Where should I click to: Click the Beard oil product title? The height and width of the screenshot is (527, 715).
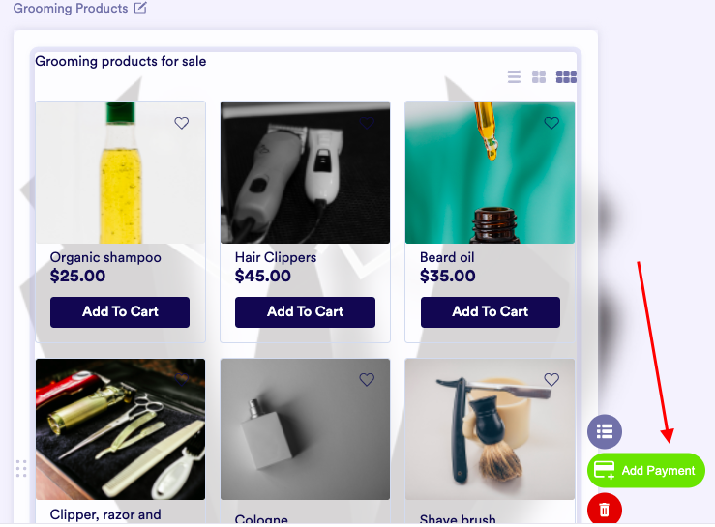click(447, 258)
